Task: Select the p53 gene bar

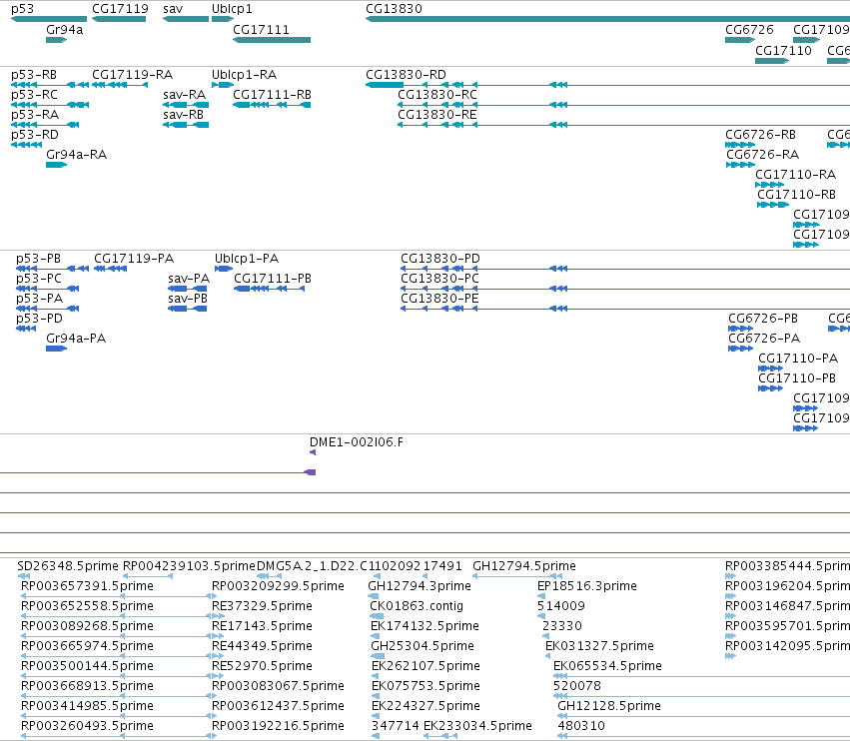Action: pos(49,19)
